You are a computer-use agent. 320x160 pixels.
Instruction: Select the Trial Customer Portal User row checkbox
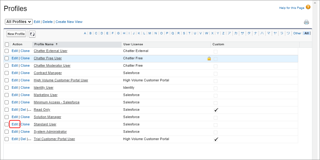click(7, 139)
